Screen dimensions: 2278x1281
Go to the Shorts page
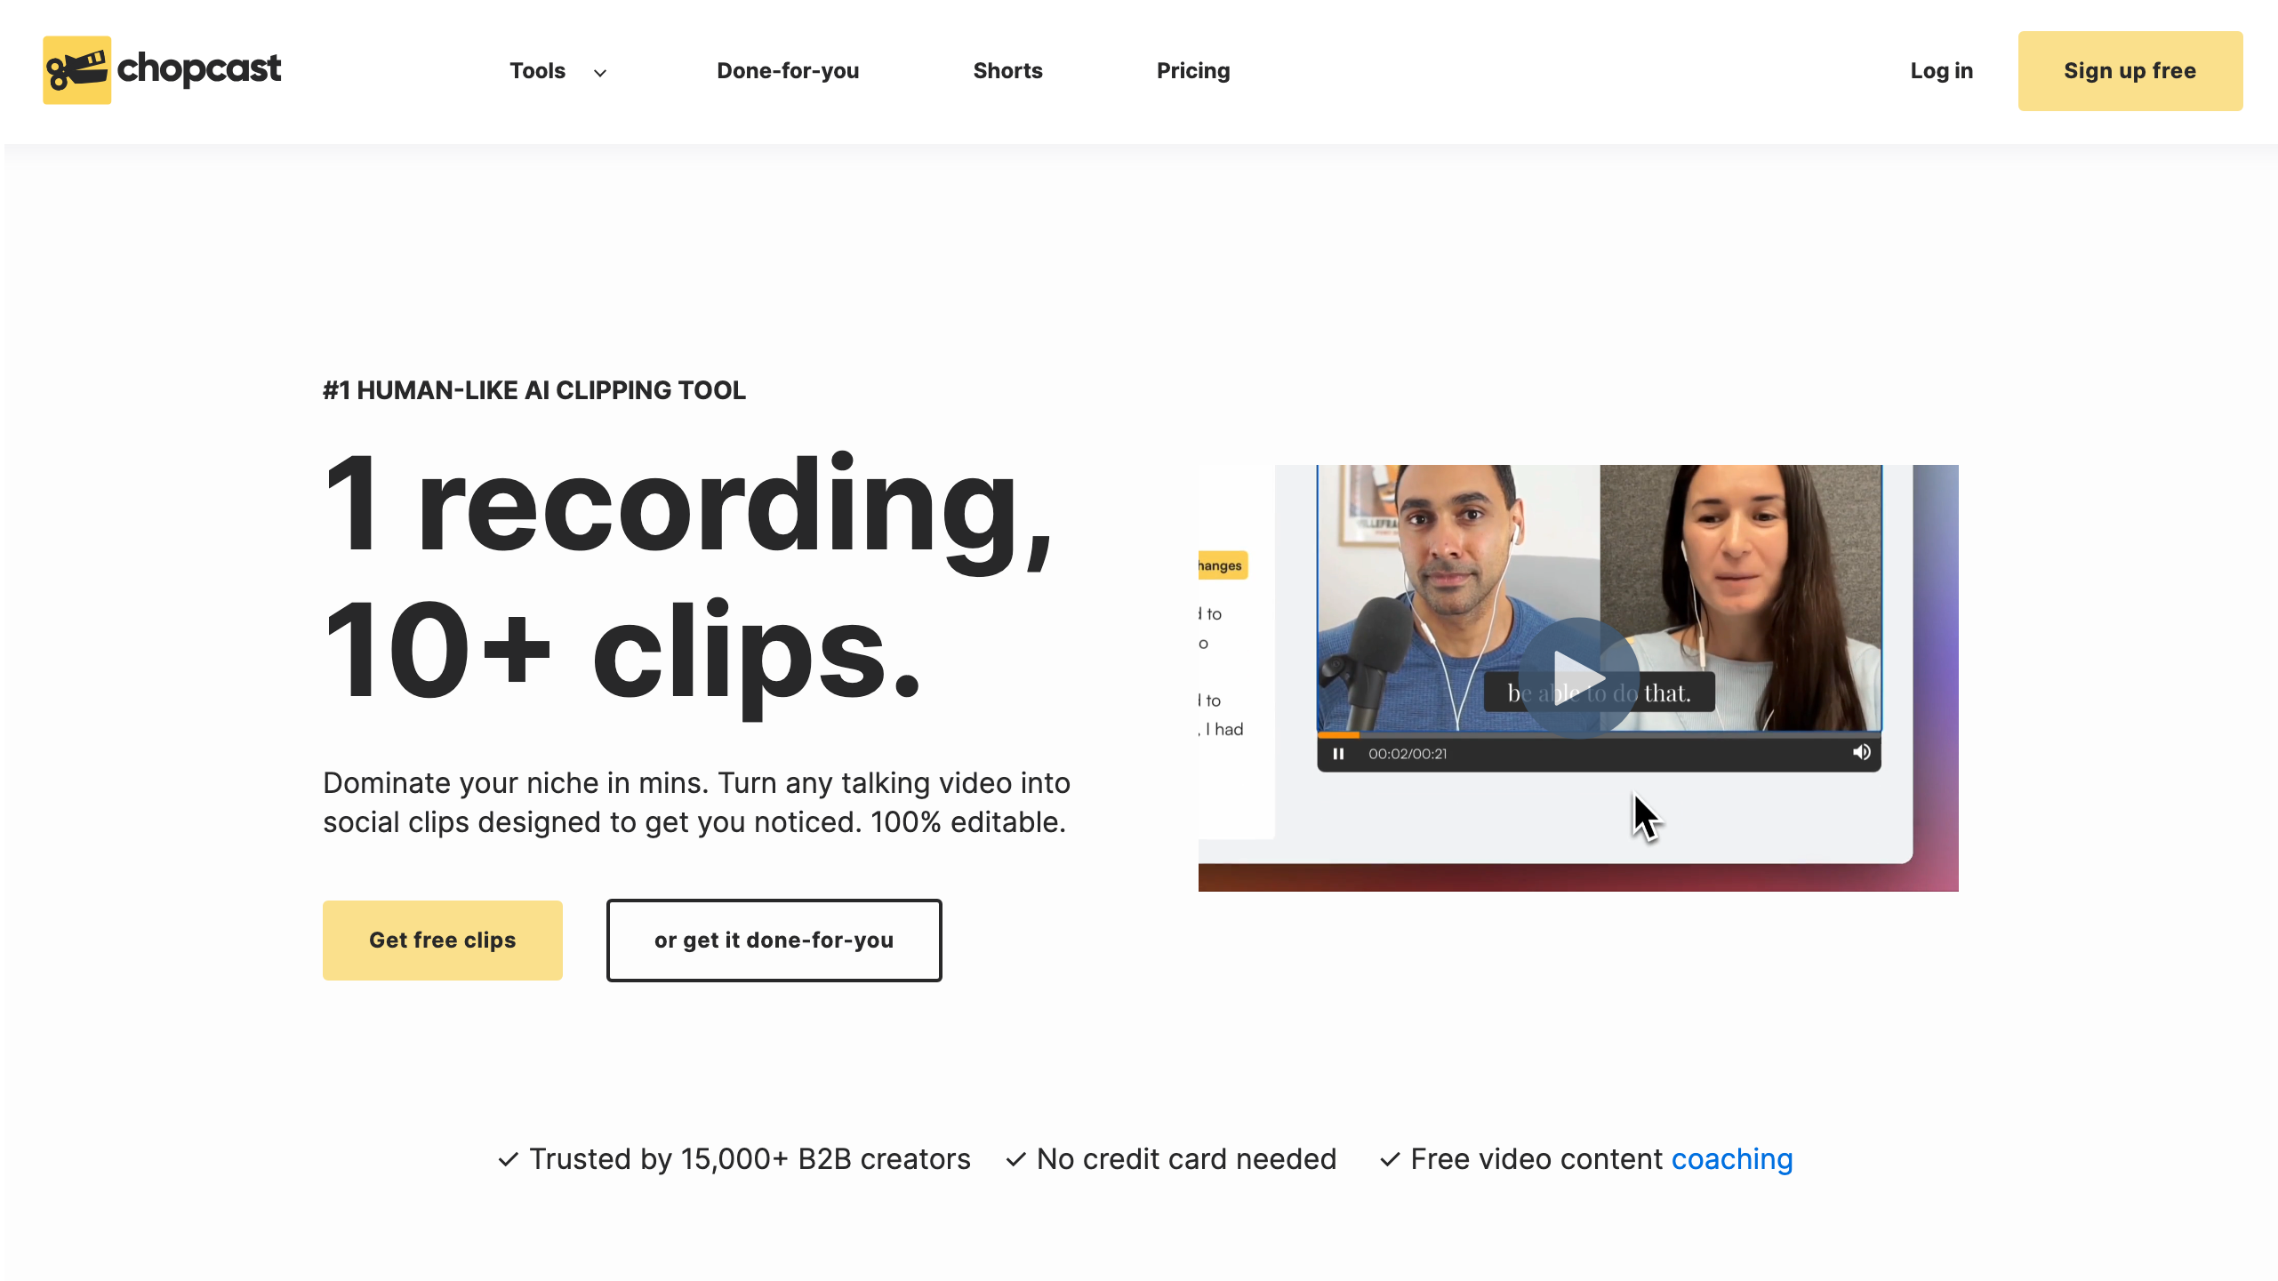1007,71
